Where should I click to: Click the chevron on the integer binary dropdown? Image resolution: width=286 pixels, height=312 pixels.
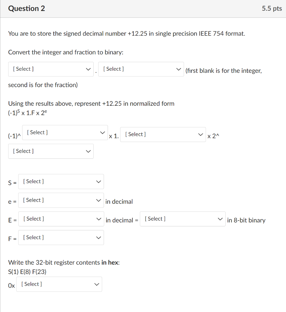(x=88, y=69)
